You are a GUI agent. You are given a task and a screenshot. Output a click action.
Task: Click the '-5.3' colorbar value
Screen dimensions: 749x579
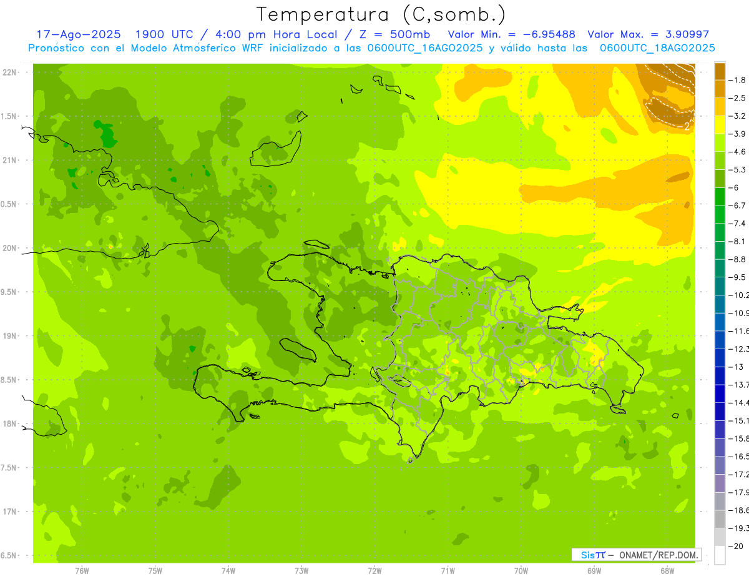tap(737, 169)
